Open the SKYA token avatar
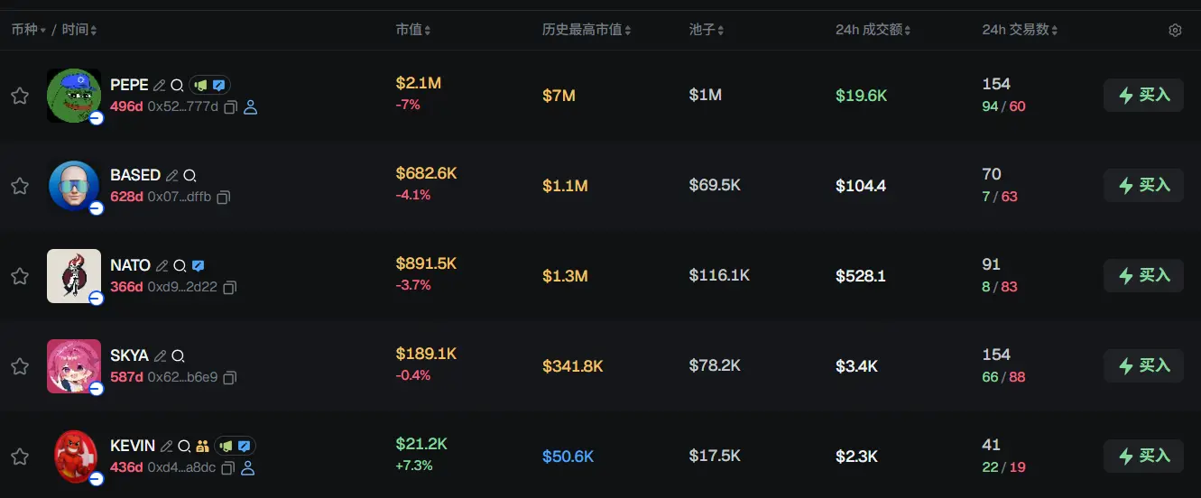The width and height of the screenshot is (1201, 498). [x=73, y=365]
